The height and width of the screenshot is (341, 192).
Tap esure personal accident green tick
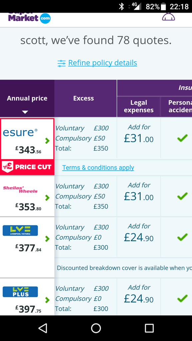[182, 138]
